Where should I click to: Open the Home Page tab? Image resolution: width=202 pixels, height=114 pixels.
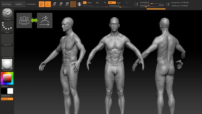(7, 4)
